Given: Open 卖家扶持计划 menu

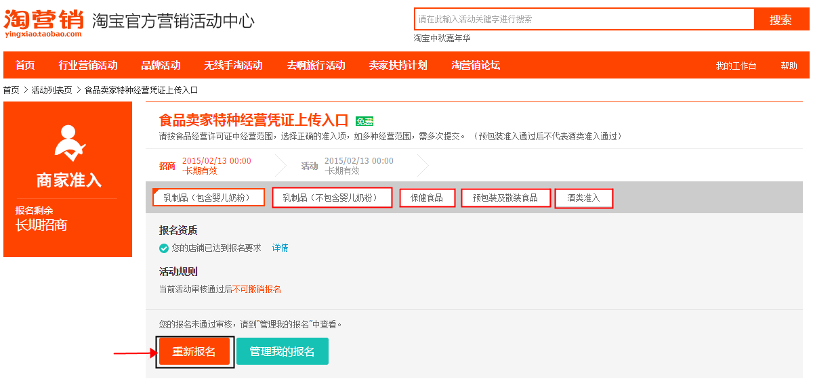Looking at the screenshot, I should (x=398, y=66).
